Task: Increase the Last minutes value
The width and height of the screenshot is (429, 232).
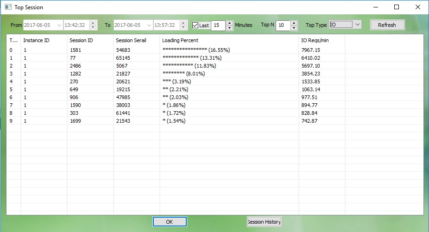Action: coord(229,23)
